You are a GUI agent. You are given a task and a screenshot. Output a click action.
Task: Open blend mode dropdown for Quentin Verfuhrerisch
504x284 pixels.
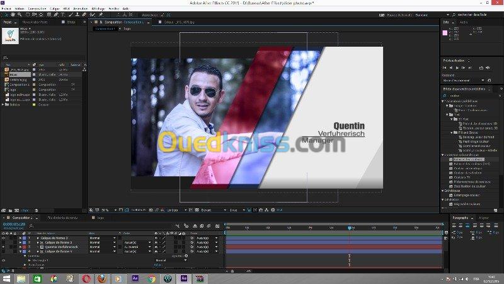pyautogui.click(x=103, y=247)
